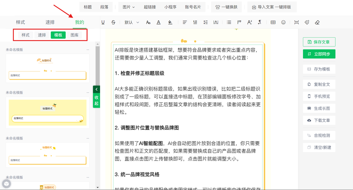
Task: Click the 保存文章 button
Action: [x=319, y=42]
